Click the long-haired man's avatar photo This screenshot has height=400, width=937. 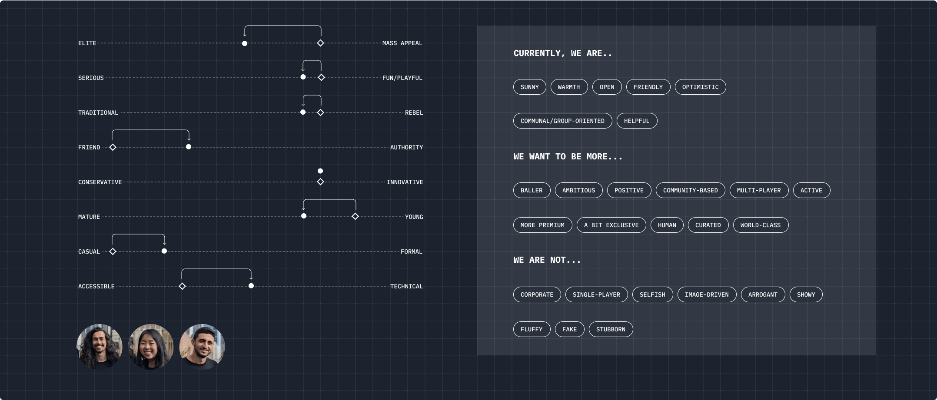[x=100, y=347]
